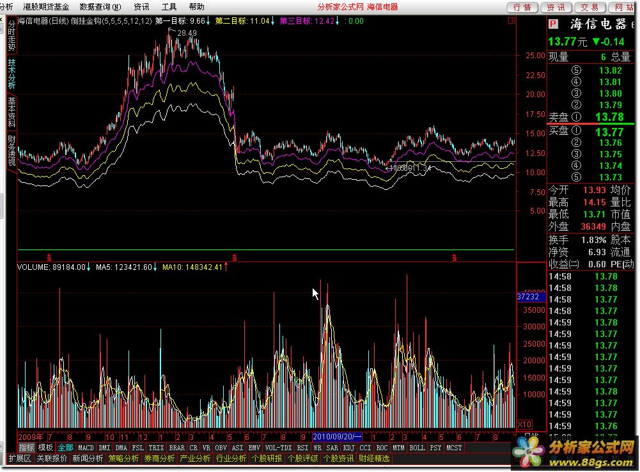The image size is (640, 472).
Task: Open the 工具 menu
Action: [169, 7]
